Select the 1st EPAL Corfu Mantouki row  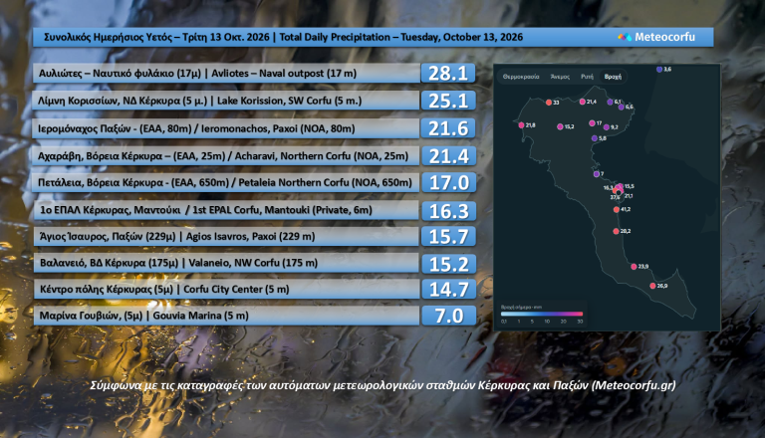pos(226,210)
